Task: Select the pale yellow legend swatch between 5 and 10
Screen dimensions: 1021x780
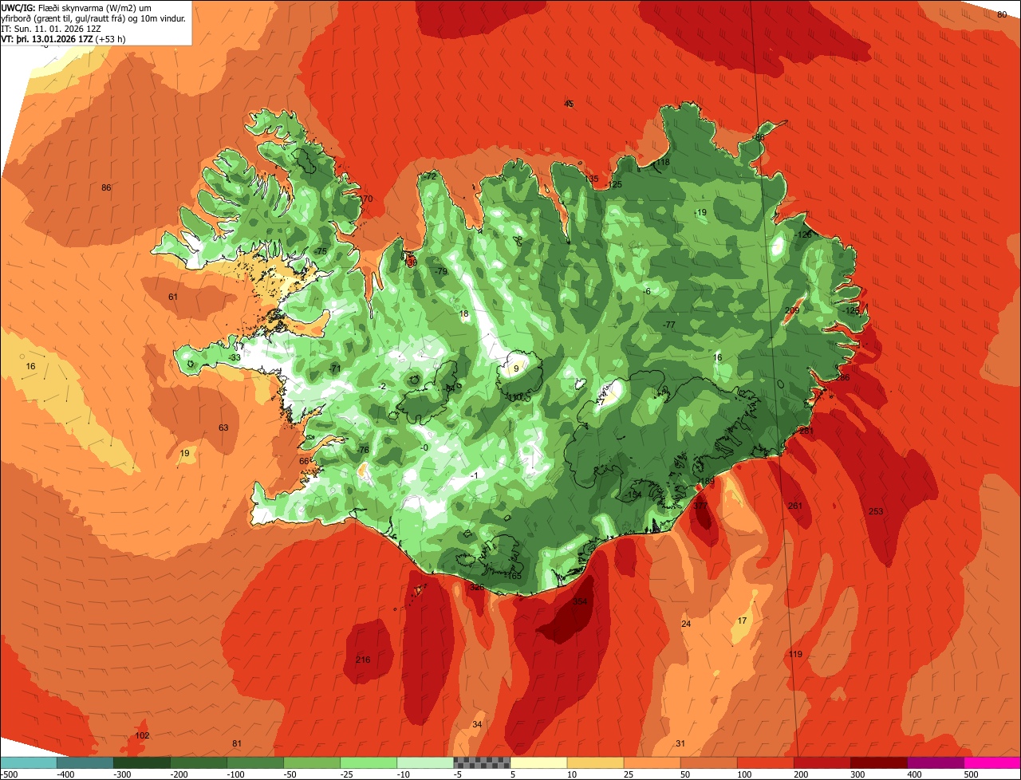Action: [x=538, y=763]
